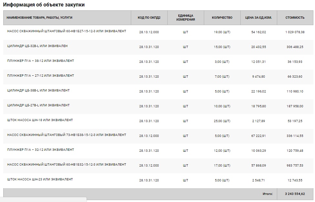Select the 25,00 (ШТ) quantity cell
This screenshot has height=202, width=315.
[x=222, y=121]
